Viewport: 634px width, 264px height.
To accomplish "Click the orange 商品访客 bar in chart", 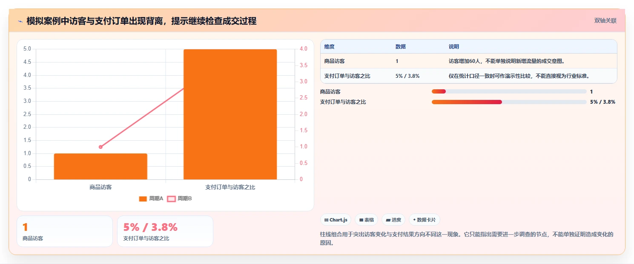I will [100, 166].
